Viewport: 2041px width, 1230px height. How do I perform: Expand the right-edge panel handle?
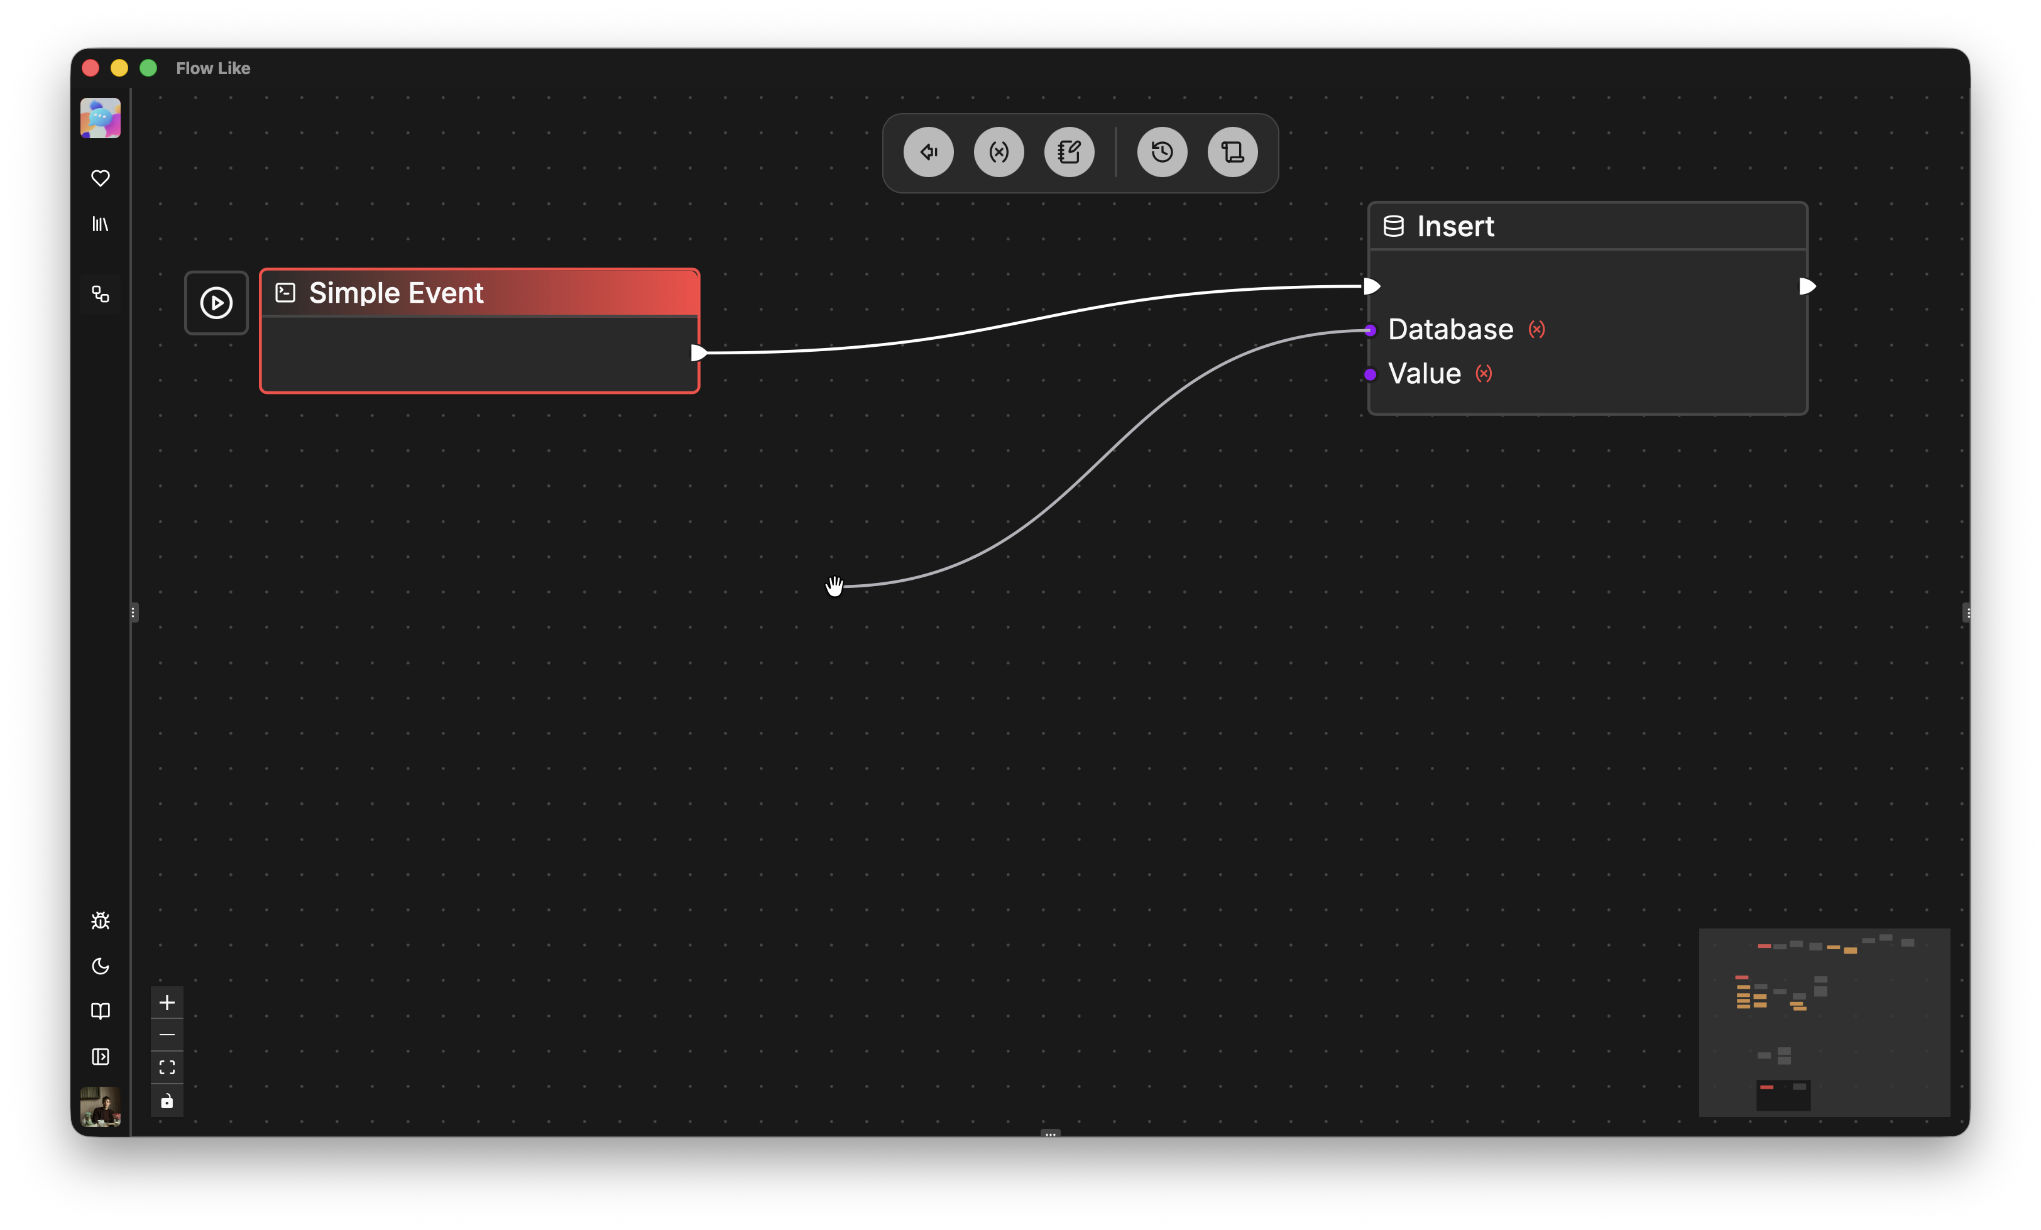coord(1969,612)
